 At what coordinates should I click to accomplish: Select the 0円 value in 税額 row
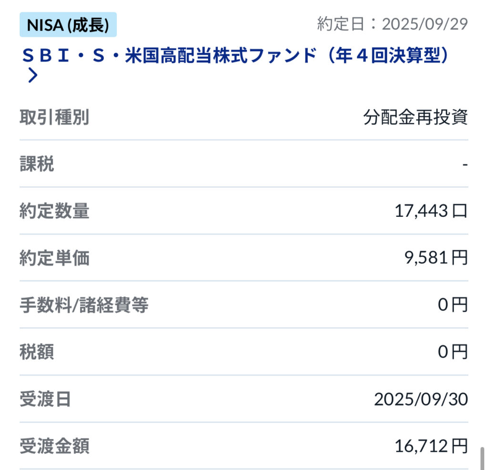(453, 352)
